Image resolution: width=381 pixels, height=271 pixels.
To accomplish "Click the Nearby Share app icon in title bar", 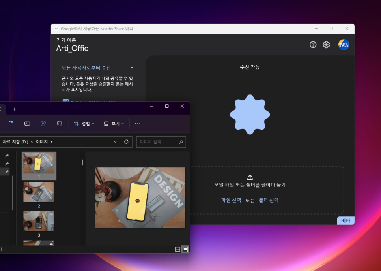I will pos(56,29).
